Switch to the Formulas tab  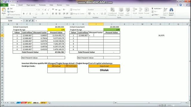(42, 5)
